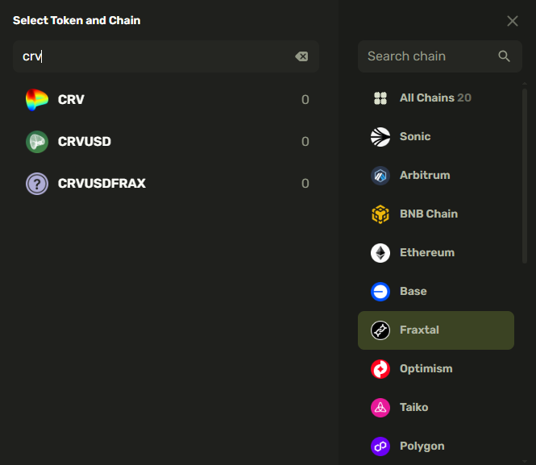Click the Arbitrum chain logo
536x465 pixels.
click(x=380, y=176)
